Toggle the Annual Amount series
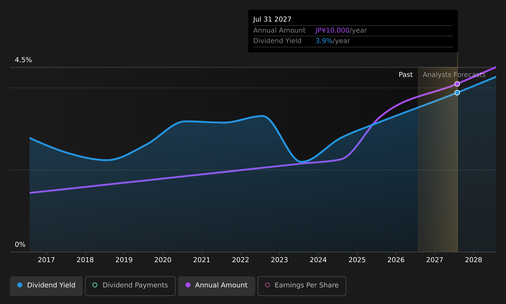 pos(217,286)
